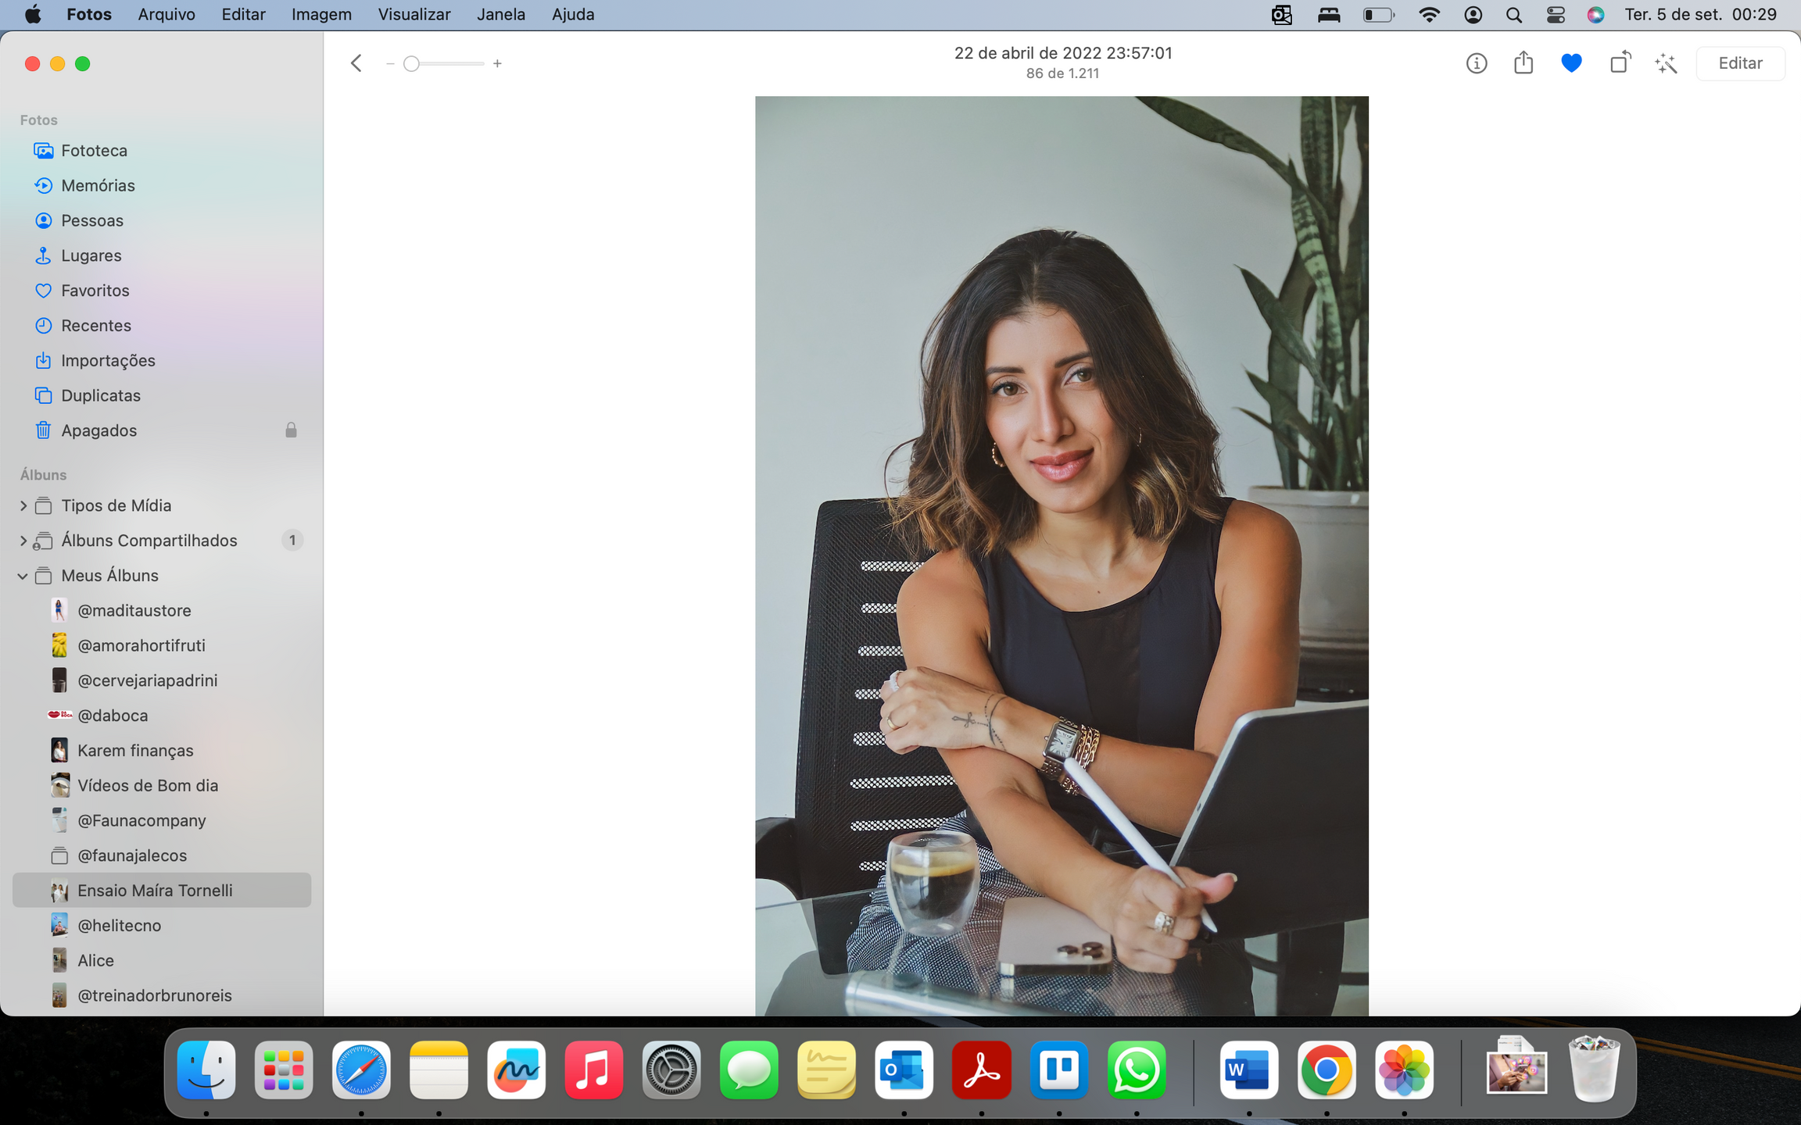The image size is (1801, 1125).
Task: Open Adobe Acrobat from the Dock
Action: click(x=982, y=1070)
